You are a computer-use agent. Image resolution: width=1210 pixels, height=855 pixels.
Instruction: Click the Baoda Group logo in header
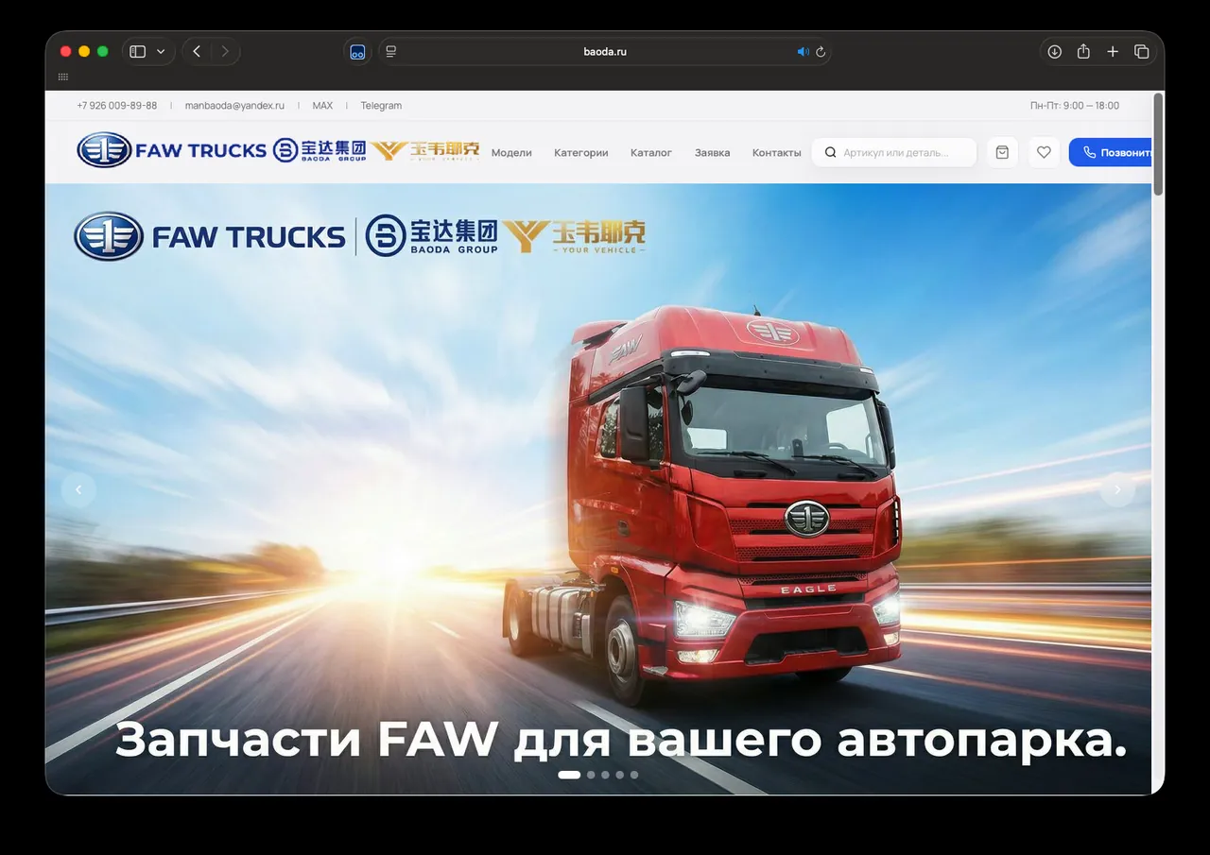320,150
